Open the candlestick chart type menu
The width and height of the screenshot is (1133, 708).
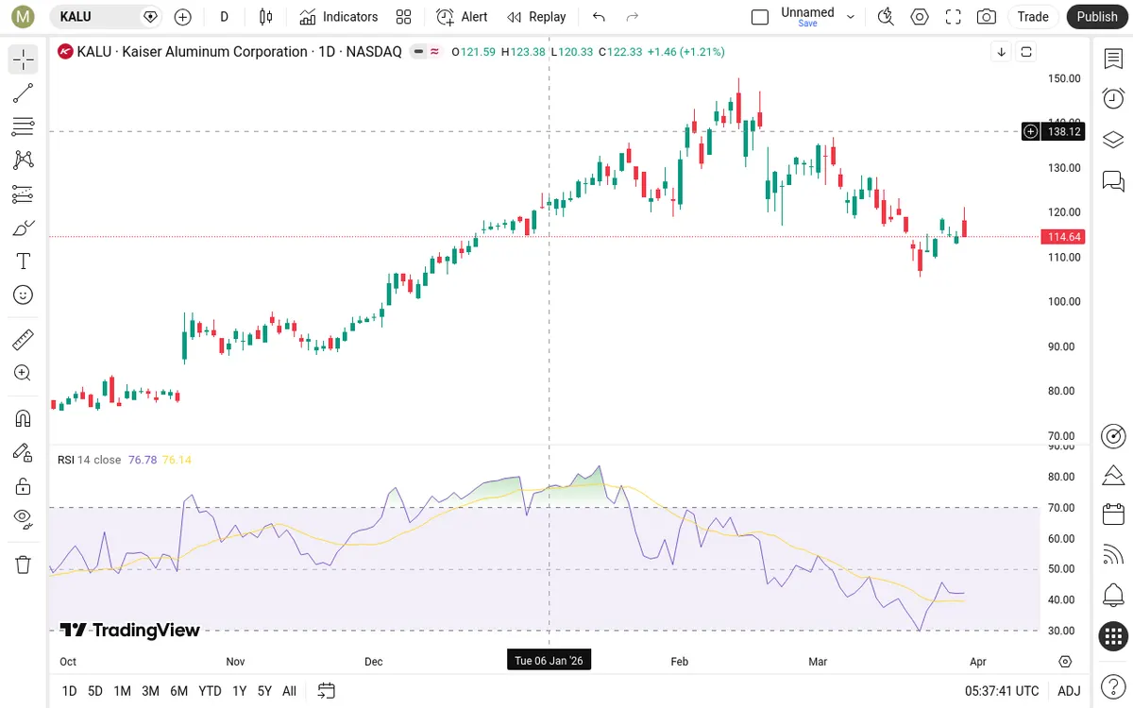[265, 17]
